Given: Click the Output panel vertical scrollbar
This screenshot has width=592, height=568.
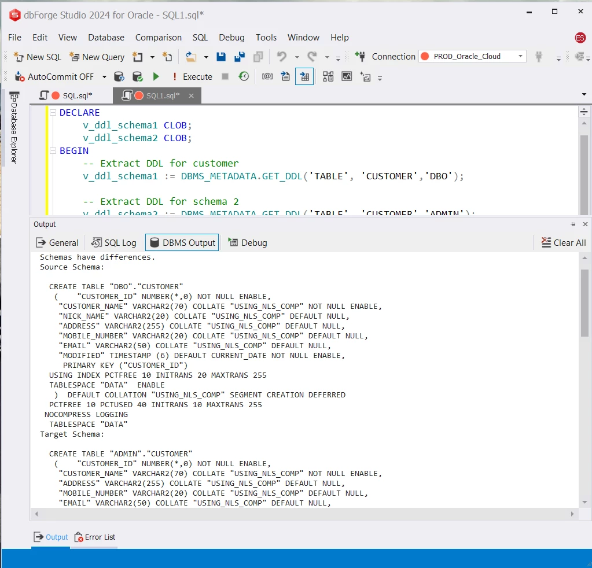Looking at the screenshot, I should tap(584, 303).
